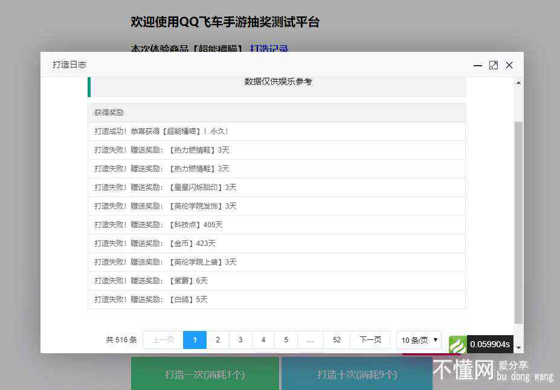Screen dimensions: 560x390
Task: Select row 【金币】423天
Action: tap(277, 244)
